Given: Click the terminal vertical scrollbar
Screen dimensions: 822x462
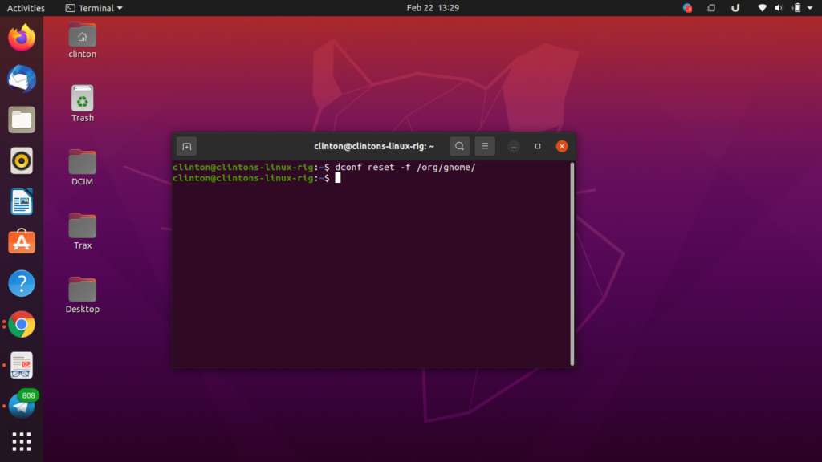Looking at the screenshot, I should coord(572,263).
